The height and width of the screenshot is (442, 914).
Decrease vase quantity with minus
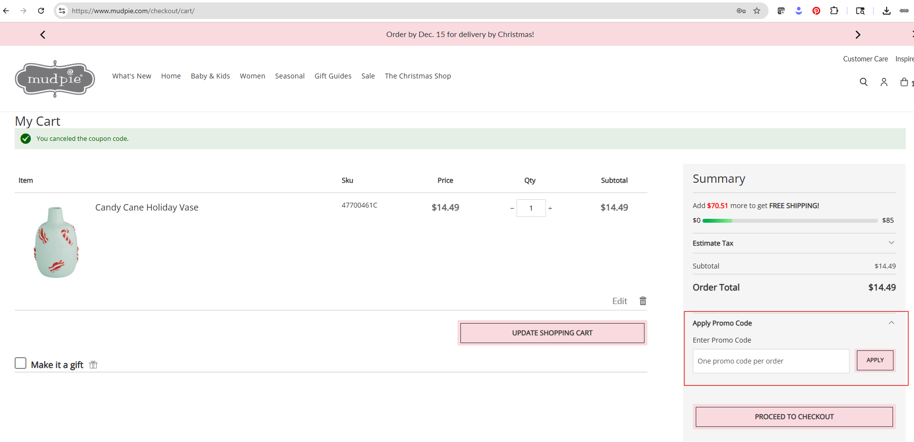(x=512, y=209)
